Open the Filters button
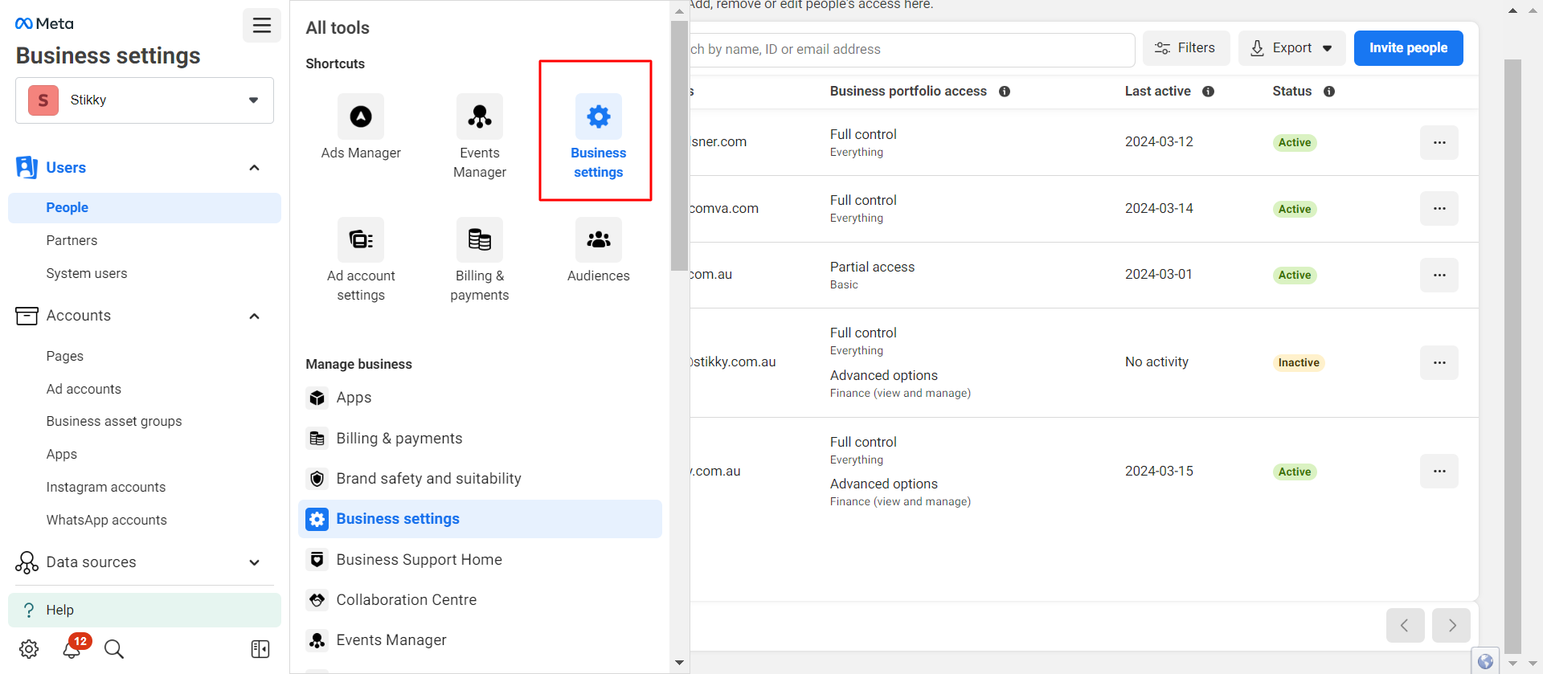The image size is (1543, 674). point(1185,48)
